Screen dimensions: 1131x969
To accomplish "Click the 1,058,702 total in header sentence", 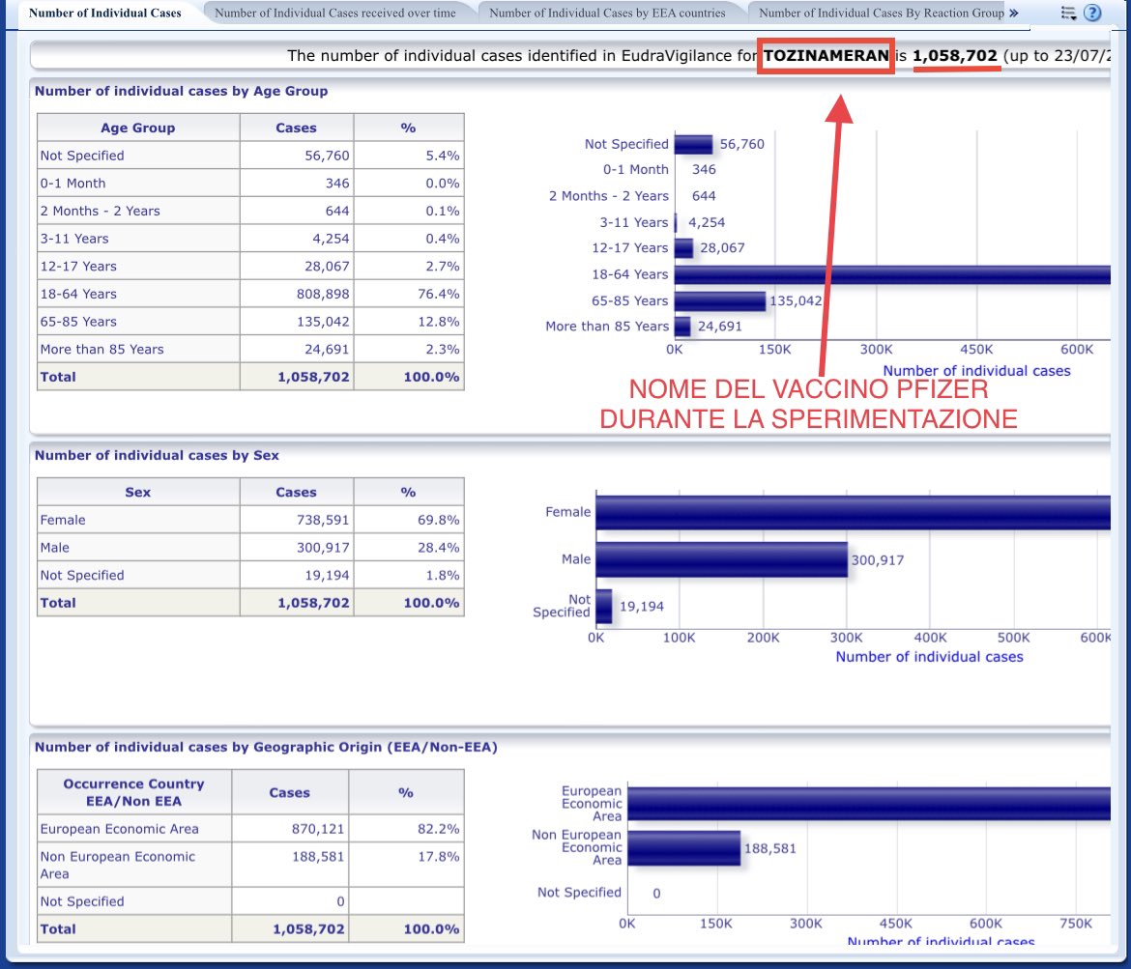I will 955,55.
